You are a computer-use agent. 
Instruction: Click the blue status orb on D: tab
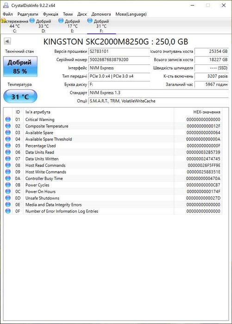[32, 21]
